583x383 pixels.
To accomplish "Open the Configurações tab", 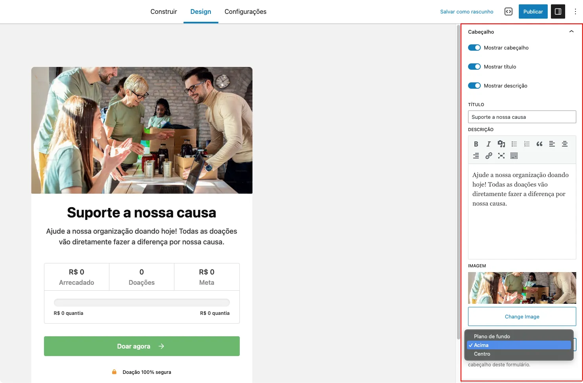I will [245, 11].
